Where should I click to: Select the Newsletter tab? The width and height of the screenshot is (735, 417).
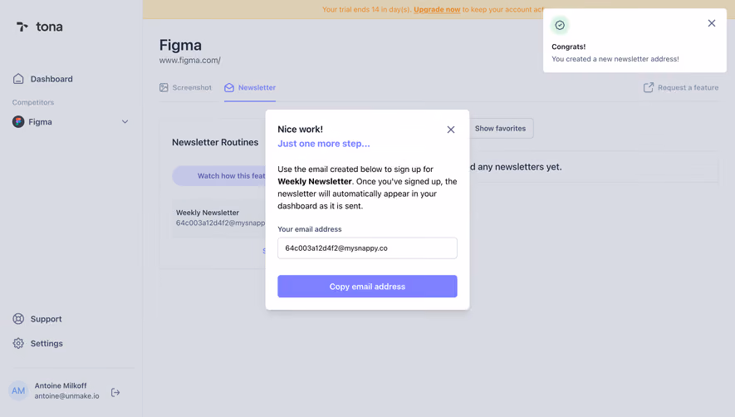coord(250,88)
